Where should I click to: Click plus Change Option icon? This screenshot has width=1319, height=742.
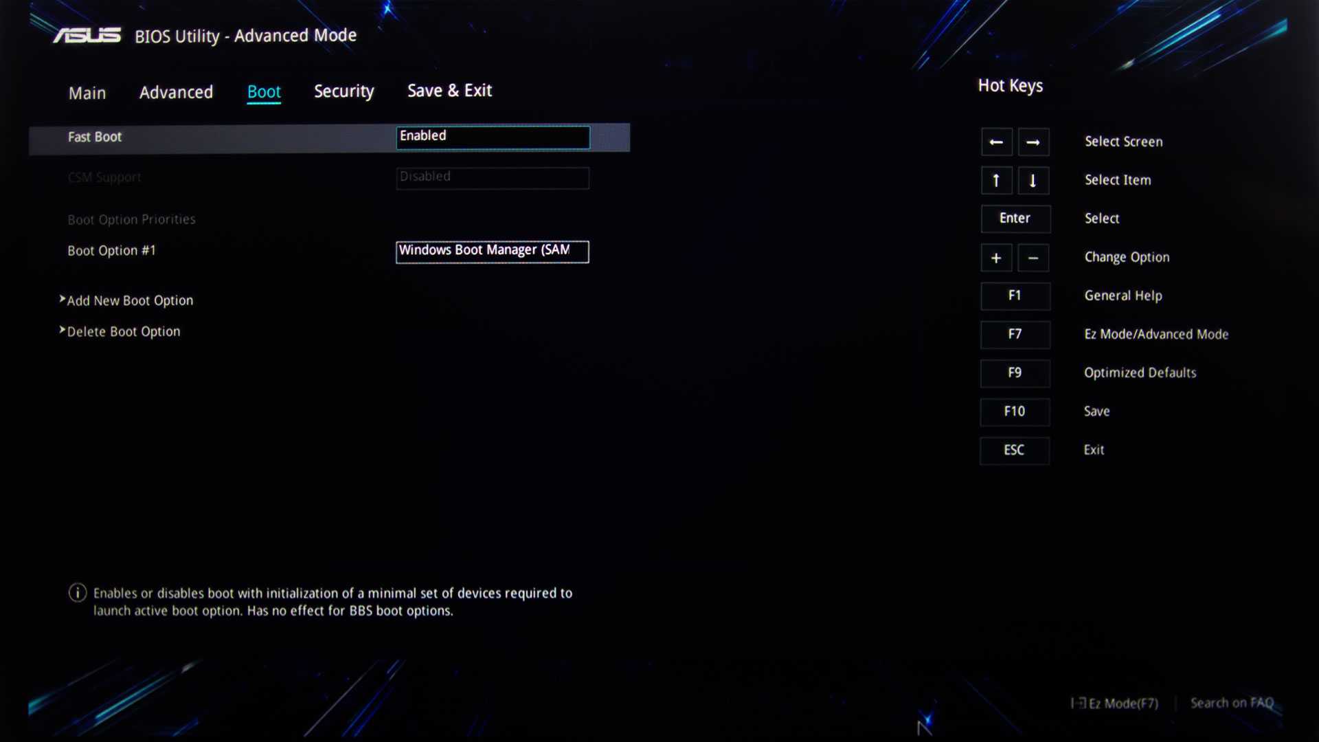pyautogui.click(x=997, y=258)
